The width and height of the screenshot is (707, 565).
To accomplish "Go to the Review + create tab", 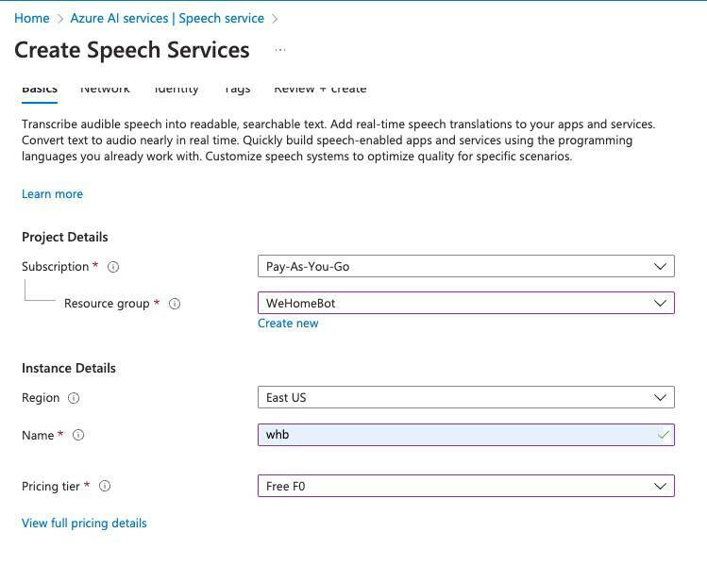I will point(320,89).
